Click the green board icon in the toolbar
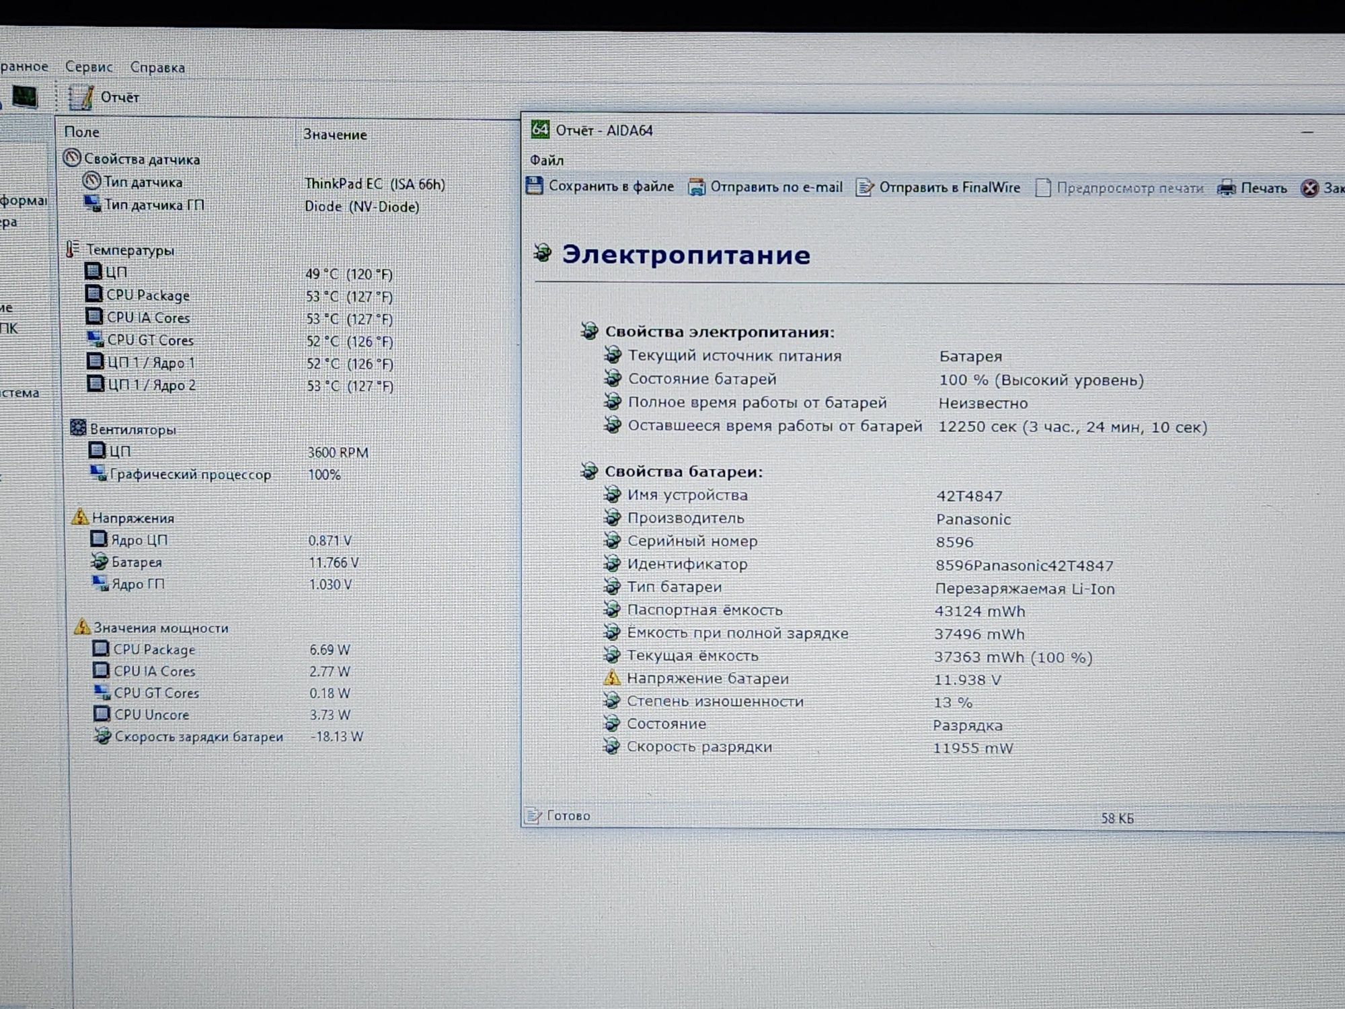Viewport: 1345px width, 1009px height. [x=26, y=96]
